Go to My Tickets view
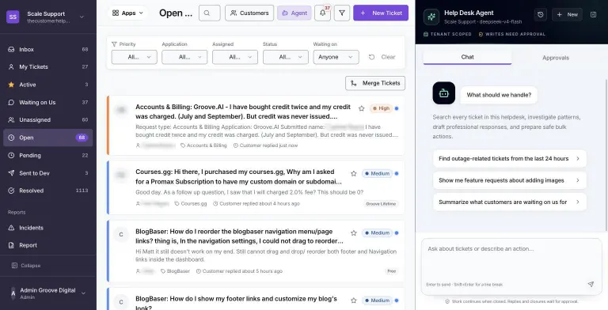The width and height of the screenshot is (608, 310). coord(48,66)
